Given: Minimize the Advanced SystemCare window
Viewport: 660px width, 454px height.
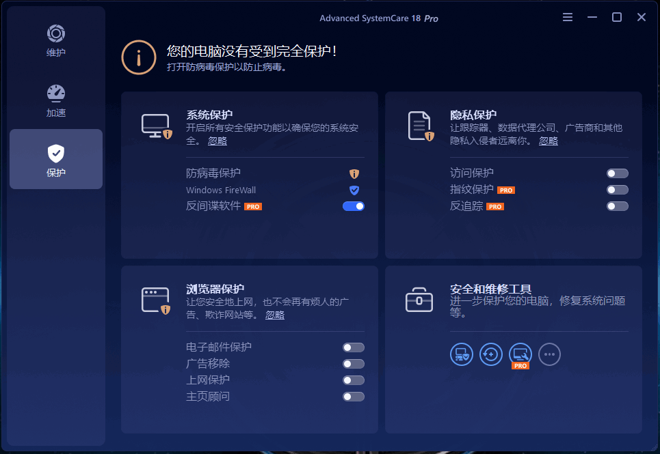Looking at the screenshot, I should 592,17.
